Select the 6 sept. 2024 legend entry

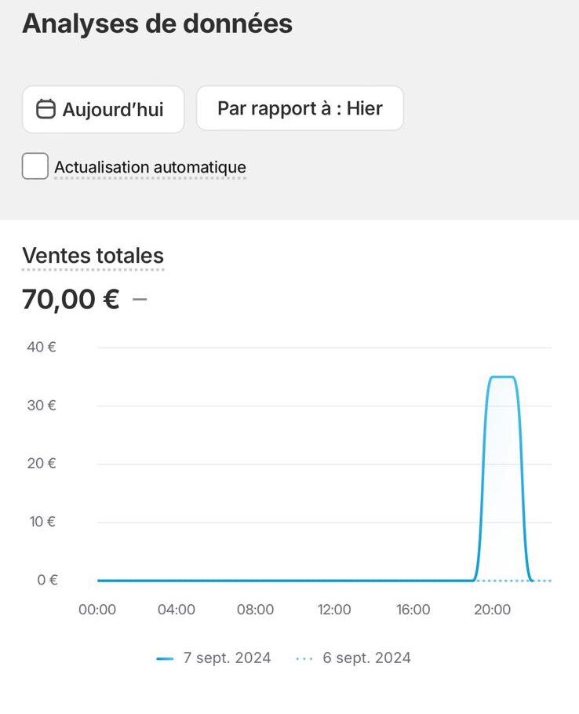(x=353, y=658)
